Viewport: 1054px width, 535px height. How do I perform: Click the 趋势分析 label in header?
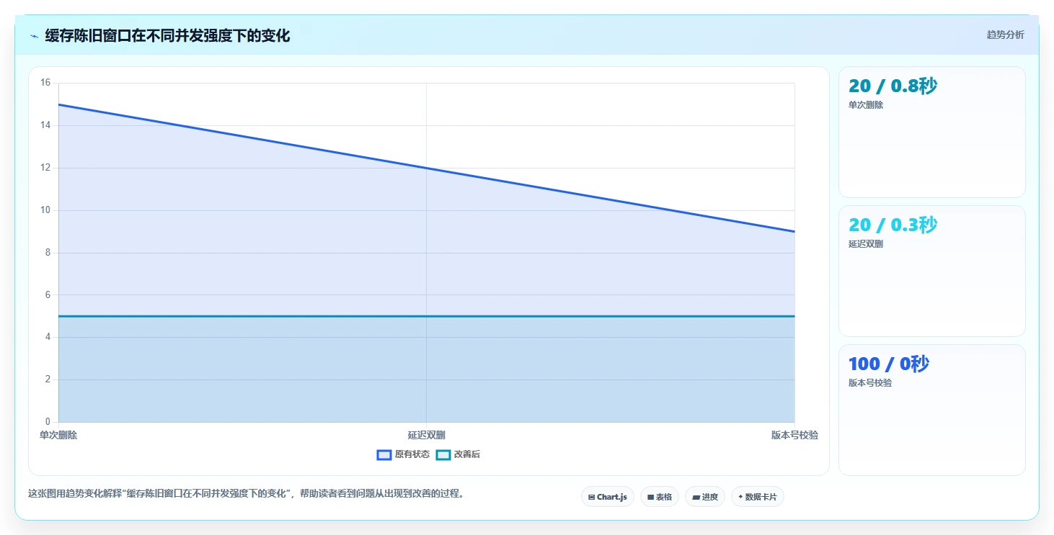1005,35
